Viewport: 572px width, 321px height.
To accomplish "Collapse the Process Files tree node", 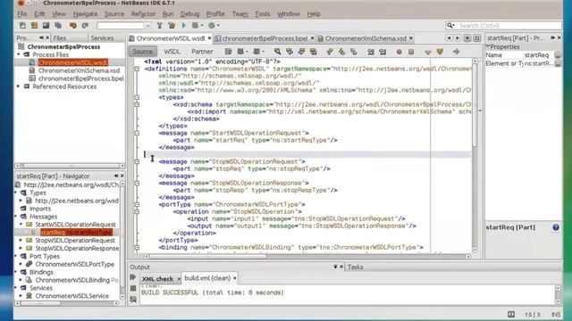I will [x=19, y=54].
